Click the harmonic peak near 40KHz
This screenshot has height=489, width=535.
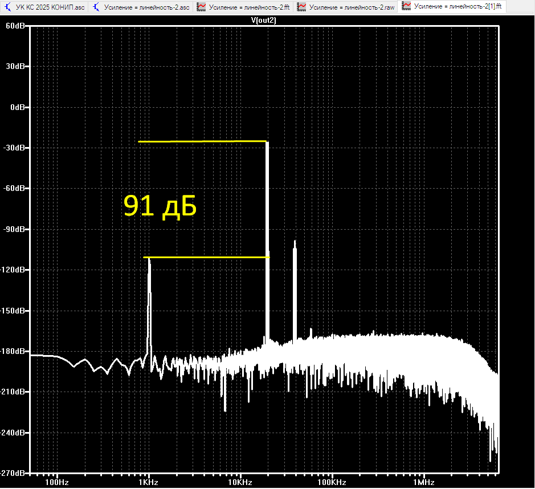tap(295, 290)
